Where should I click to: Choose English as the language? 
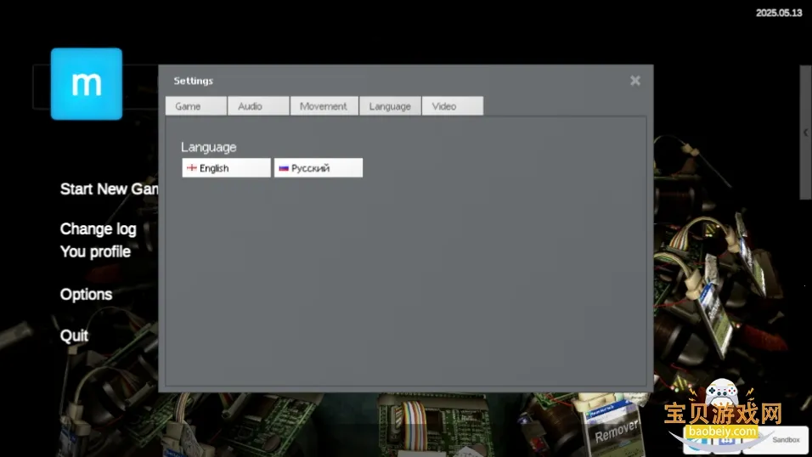click(226, 168)
